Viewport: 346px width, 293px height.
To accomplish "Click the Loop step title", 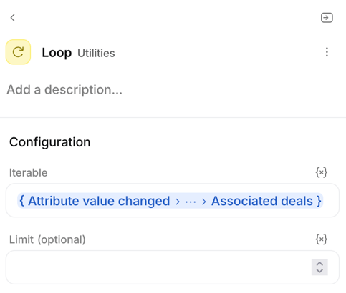I will click(x=57, y=53).
